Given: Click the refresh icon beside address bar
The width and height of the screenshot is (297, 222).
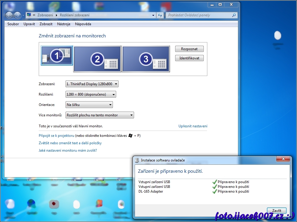Looking at the screenshot, I should (160, 15).
